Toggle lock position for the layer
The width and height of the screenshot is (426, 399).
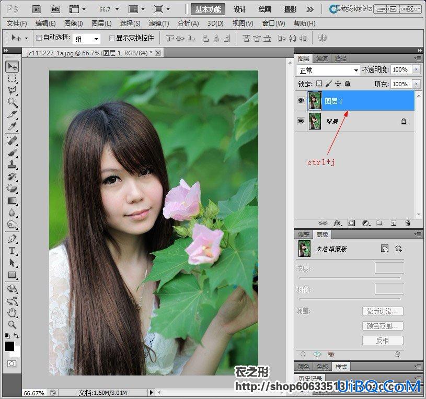click(338, 84)
